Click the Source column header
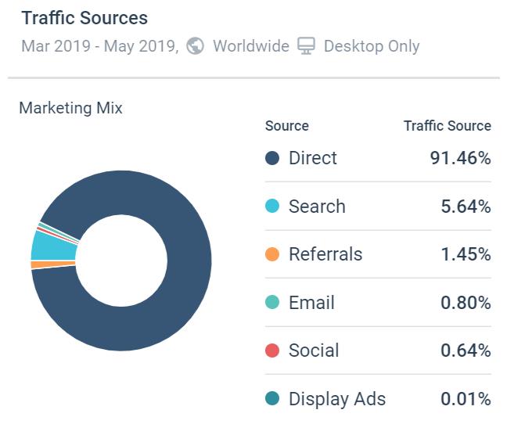The height and width of the screenshot is (435, 525). click(x=286, y=126)
